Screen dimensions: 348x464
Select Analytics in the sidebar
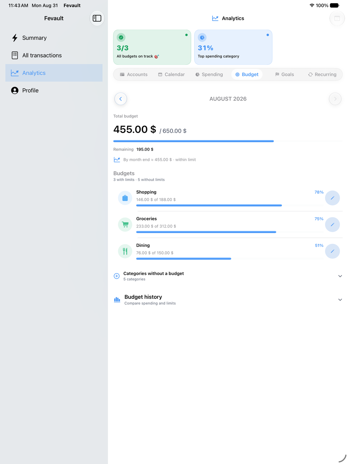[54, 73]
